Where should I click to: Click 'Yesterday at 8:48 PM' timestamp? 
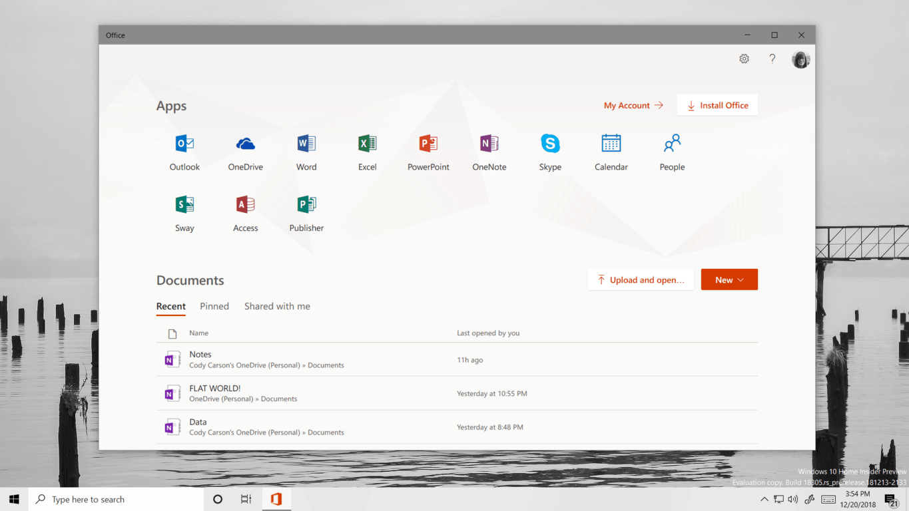490,427
